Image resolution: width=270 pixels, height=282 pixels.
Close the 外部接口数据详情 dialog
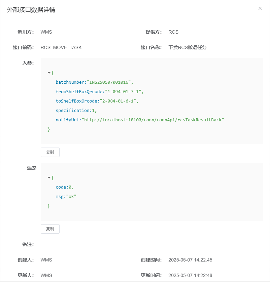coord(260,8)
